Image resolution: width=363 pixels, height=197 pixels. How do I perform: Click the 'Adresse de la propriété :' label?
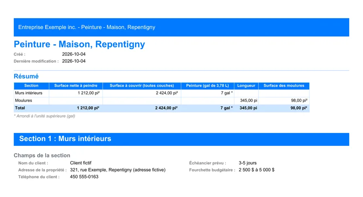[x=42, y=170]
